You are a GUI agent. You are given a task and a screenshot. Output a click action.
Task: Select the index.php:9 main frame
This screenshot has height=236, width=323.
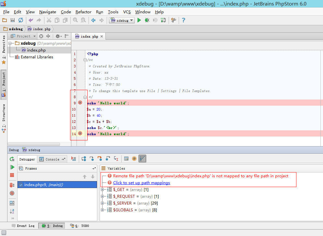[57, 185]
